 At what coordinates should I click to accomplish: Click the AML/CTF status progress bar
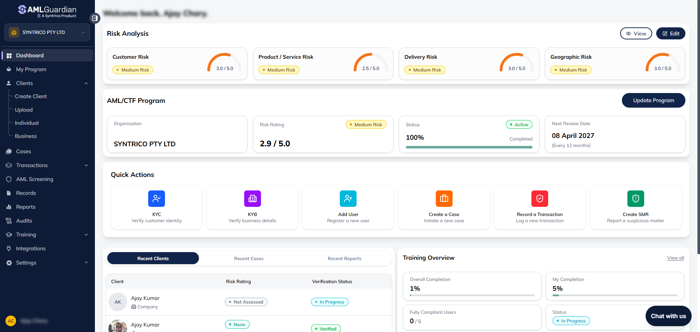click(x=469, y=147)
